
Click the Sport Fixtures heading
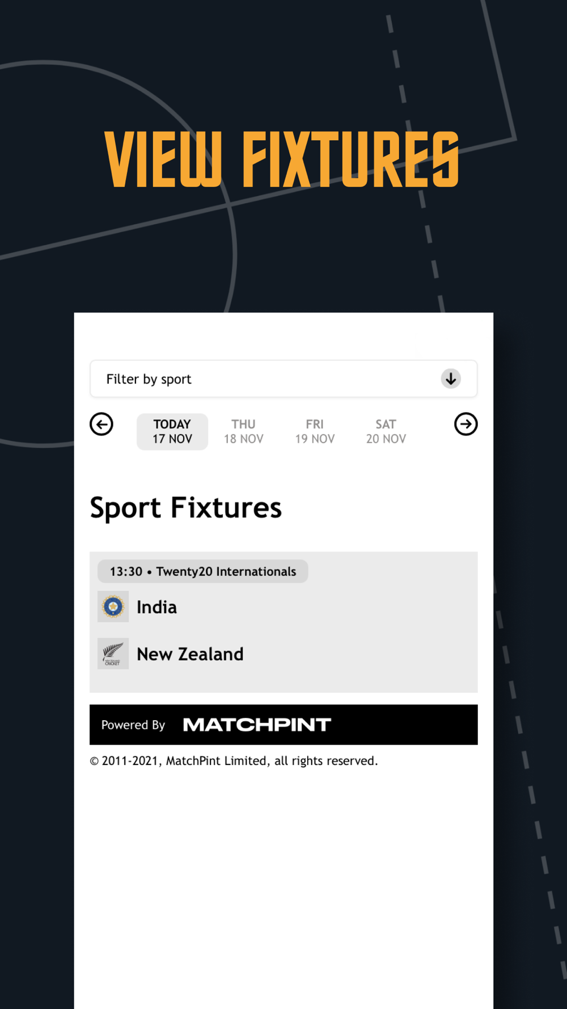coord(185,507)
